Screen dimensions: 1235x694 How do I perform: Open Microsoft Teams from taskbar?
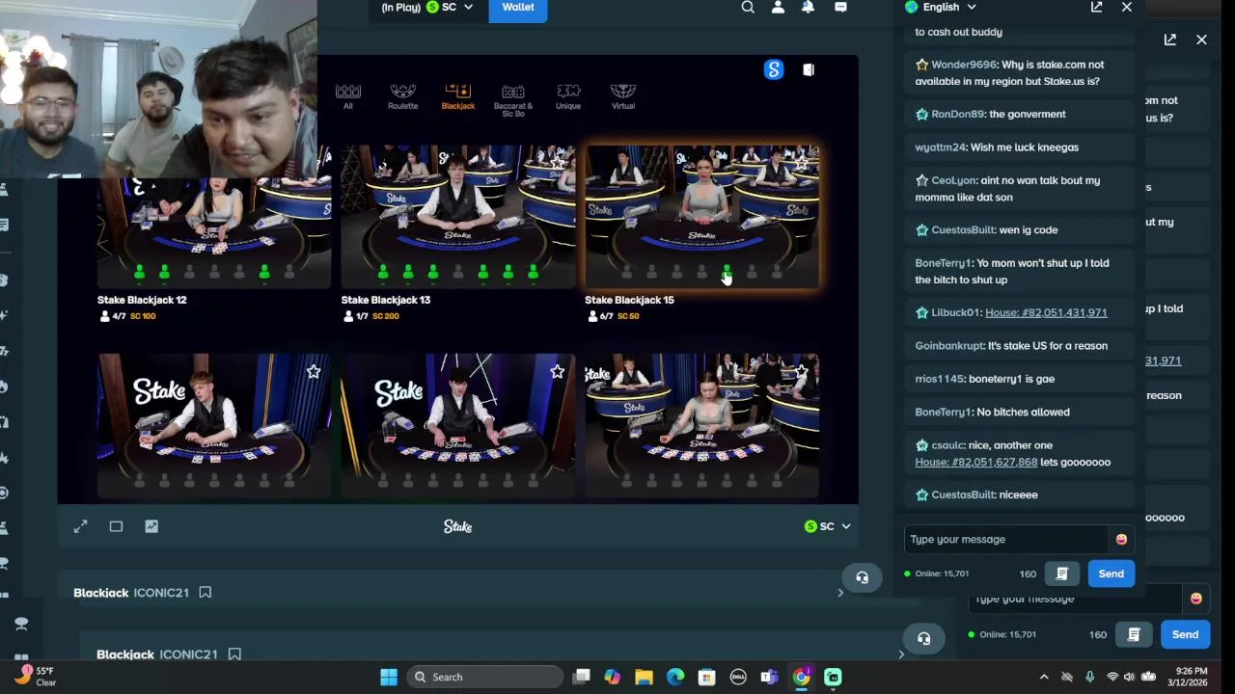pyautogui.click(x=769, y=677)
